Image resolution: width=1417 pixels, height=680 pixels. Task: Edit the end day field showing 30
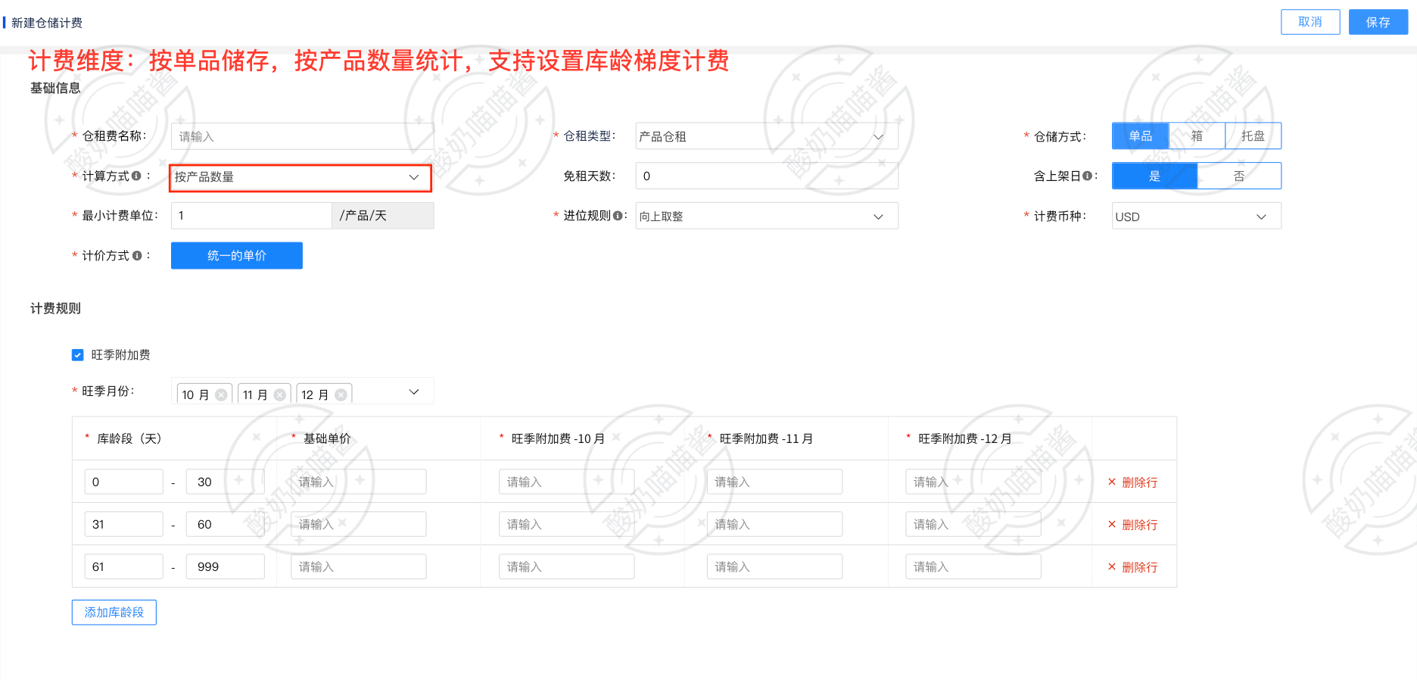(226, 482)
